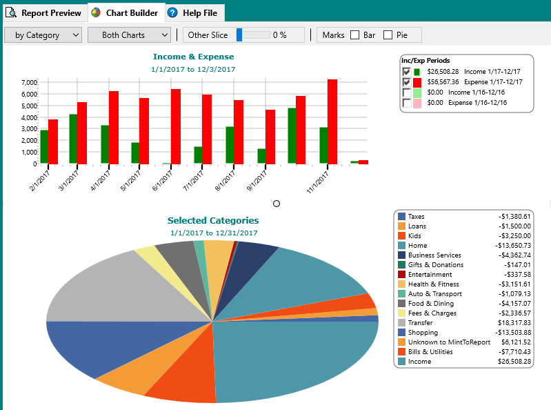This screenshot has height=410, width=551.
Task: Click the Income legend color square
Action: tap(401, 362)
